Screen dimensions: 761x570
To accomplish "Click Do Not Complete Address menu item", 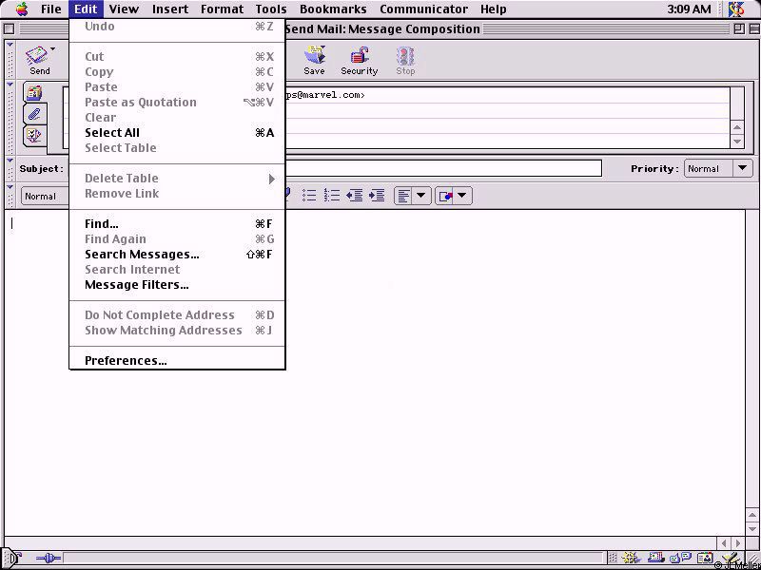I will pos(177,315).
